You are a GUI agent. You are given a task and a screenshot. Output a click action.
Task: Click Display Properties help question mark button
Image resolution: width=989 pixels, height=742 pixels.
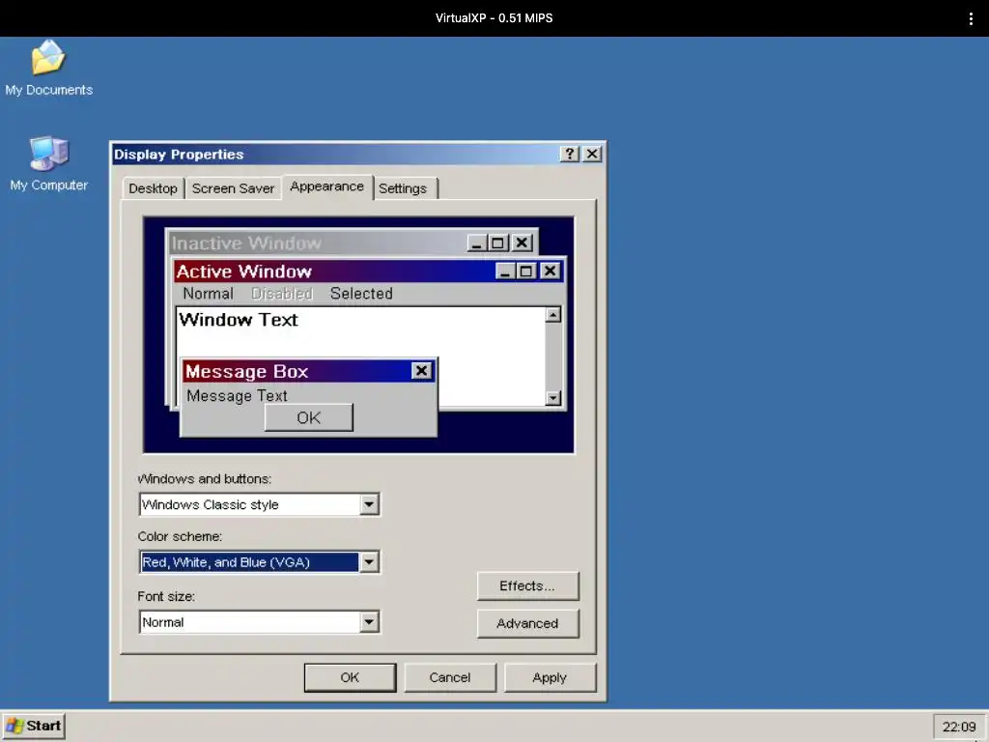569,154
